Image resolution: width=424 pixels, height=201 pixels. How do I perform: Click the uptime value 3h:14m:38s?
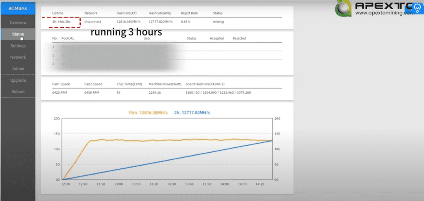click(62, 21)
